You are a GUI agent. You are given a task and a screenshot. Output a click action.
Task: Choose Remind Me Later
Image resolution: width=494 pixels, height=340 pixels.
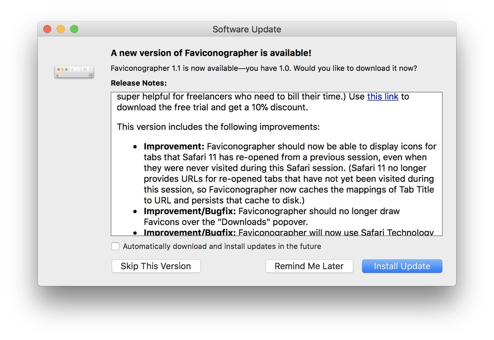click(x=309, y=266)
